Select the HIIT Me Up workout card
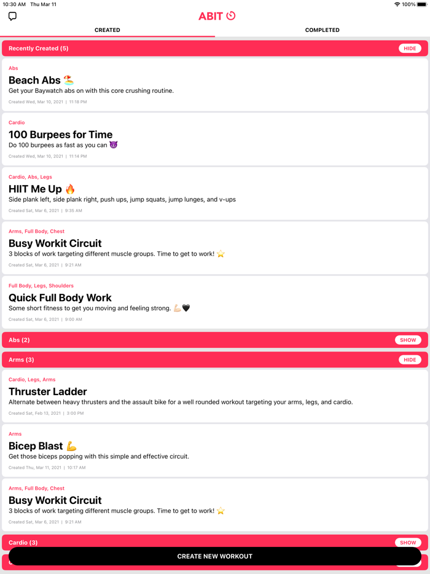Image resolution: width=430 pixels, height=574 pixels. point(215,194)
